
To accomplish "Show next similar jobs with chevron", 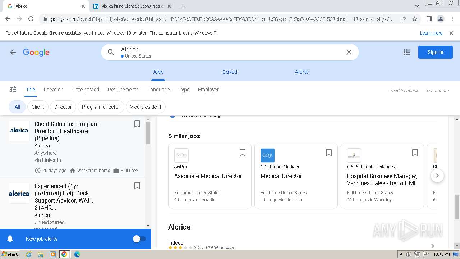I will (437, 176).
